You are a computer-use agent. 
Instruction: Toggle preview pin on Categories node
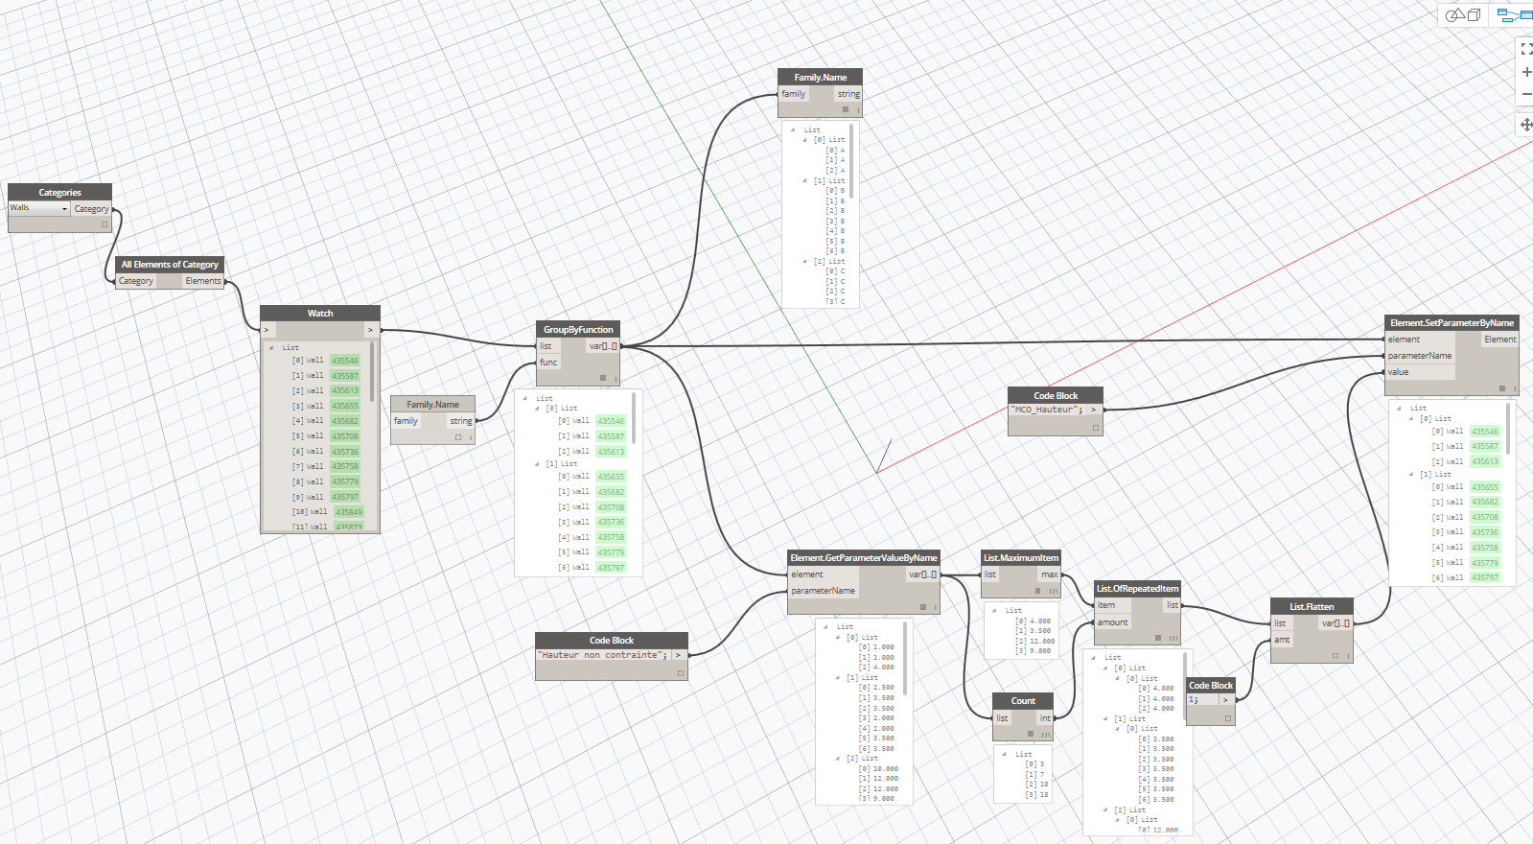105,224
